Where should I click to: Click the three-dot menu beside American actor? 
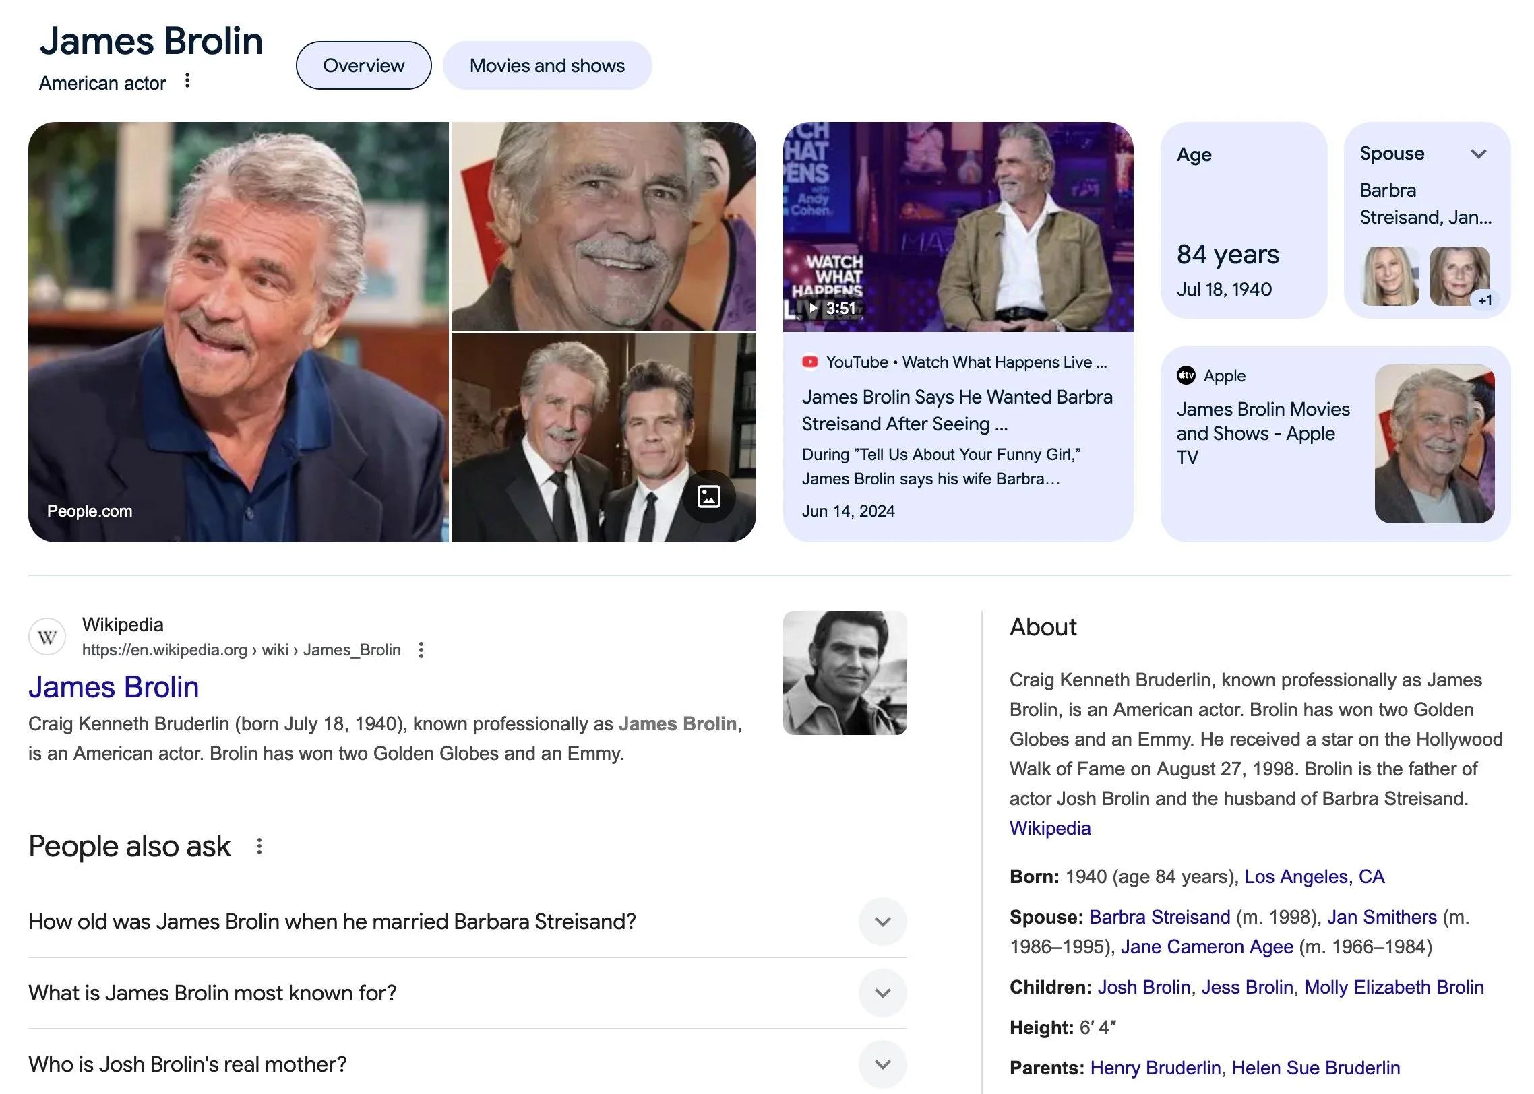(x=187, y=81)
